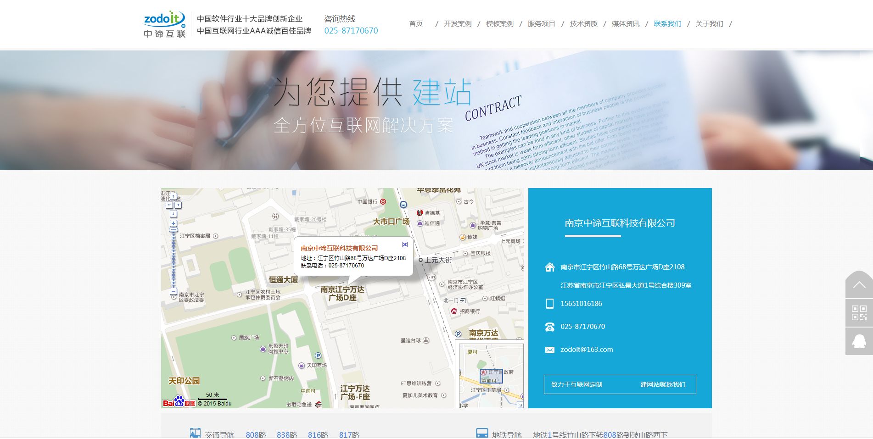Click the 迪信通 marker on map
873x439 pixels.
420,223
